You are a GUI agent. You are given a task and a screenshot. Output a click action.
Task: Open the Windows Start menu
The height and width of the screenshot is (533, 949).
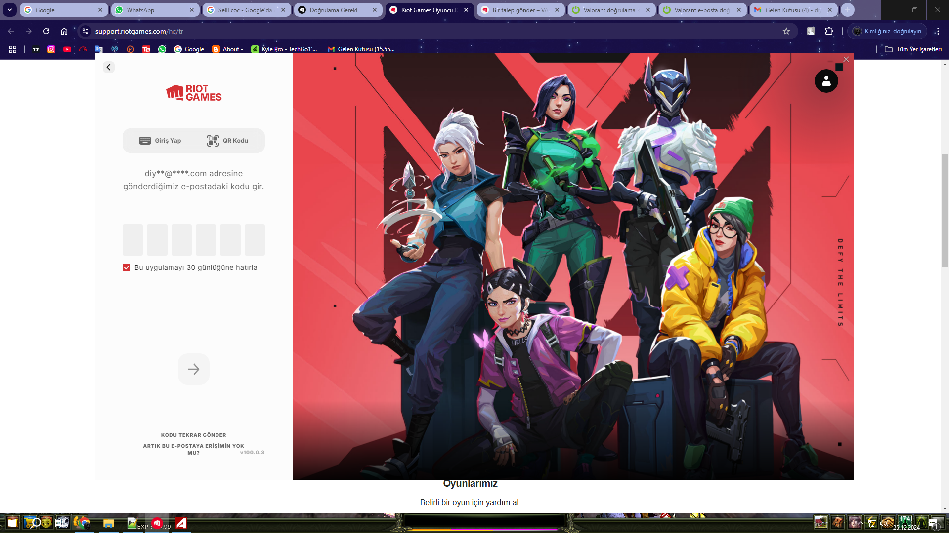pyautogui.click(x=12, y=523)
